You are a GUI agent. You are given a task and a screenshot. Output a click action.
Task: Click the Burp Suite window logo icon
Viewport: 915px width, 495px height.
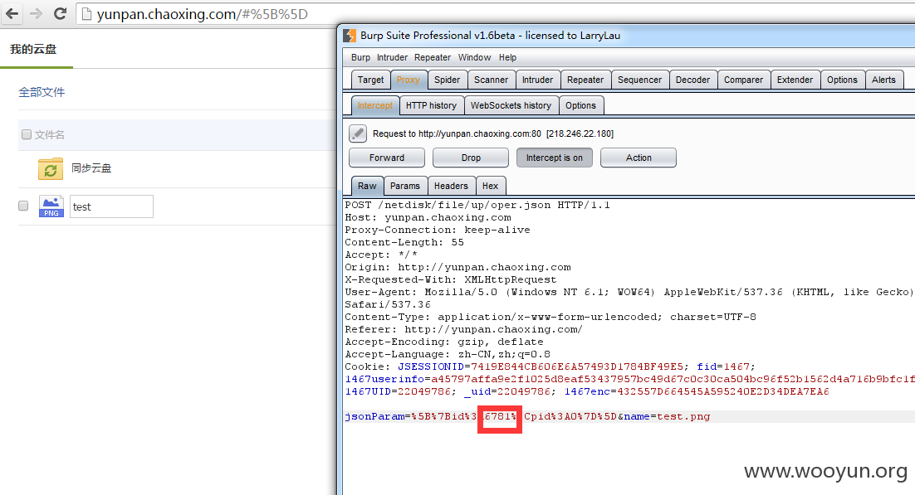(x=350, y=36)
